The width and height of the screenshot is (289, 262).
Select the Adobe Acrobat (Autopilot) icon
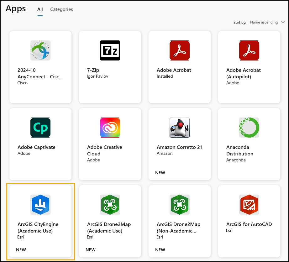pyautogui.click(x=249, y=50)
